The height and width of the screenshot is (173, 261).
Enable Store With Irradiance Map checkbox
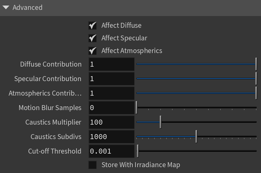click(92, 165)
